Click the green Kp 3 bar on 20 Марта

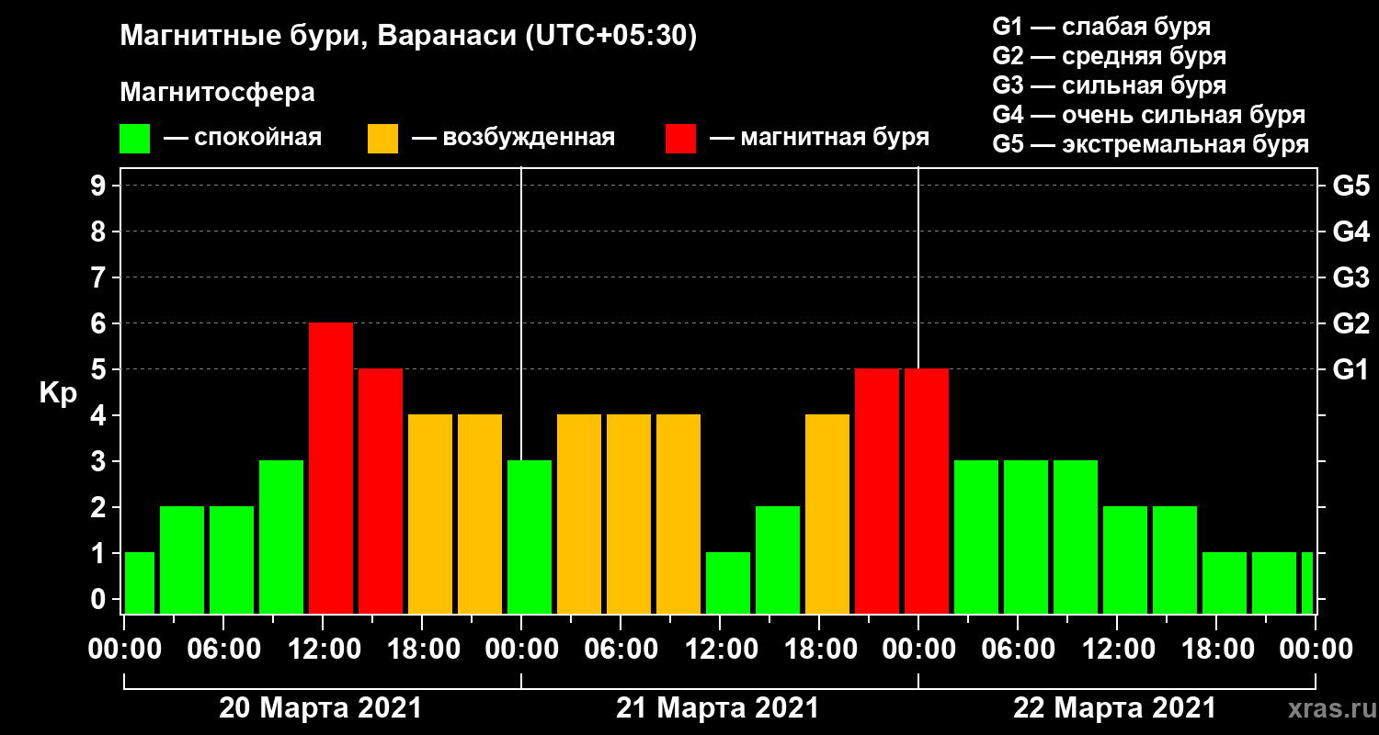click(x=281, y=537)
